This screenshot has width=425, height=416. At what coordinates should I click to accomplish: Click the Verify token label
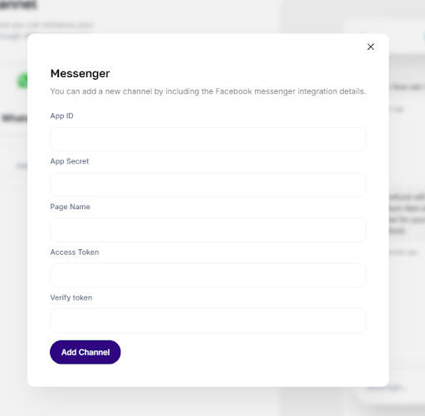coord(71,297)
